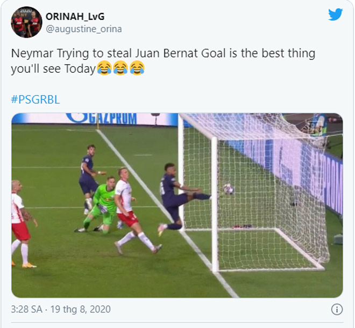Click the Twitter bird logo icon
Image resolution: width=355 pixels, height=328 pixels.
(335, 15)
